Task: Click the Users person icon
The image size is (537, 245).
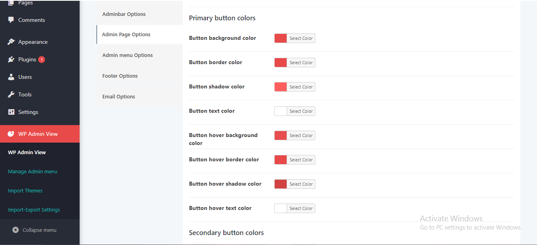Action: pyautogui.click(x=11, y=77)
